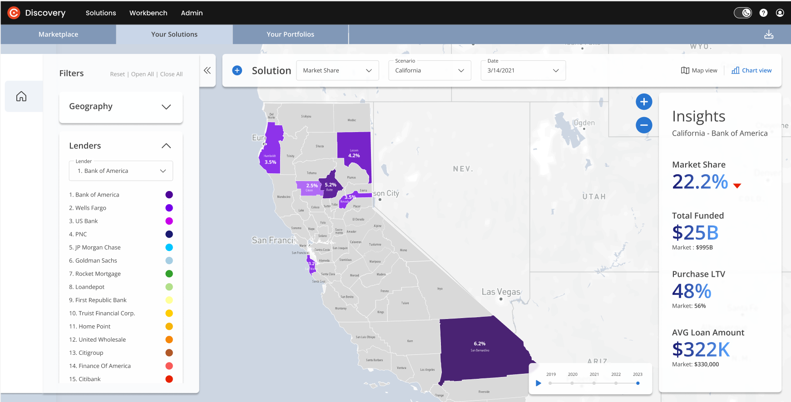The width and height of the screenshot is (791, 402).
Task: Open the Admin menu
Action: point(192,13)
